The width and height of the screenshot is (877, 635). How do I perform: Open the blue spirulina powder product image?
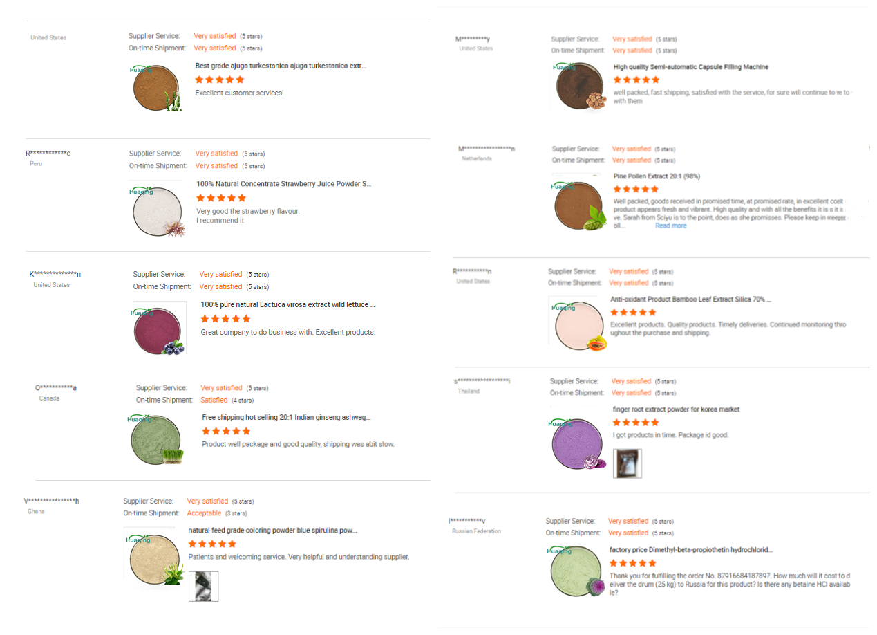(150, 559)
